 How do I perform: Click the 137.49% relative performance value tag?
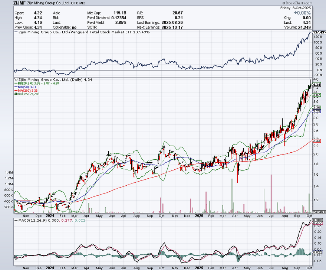tap(319, 32)
